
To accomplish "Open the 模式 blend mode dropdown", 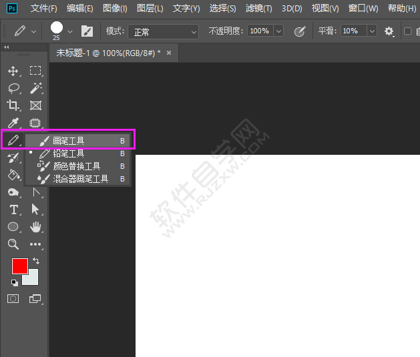I will (164, 32).
